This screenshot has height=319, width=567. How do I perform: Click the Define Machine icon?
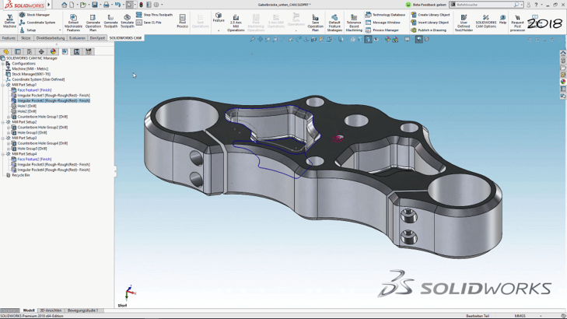(9, 21)
